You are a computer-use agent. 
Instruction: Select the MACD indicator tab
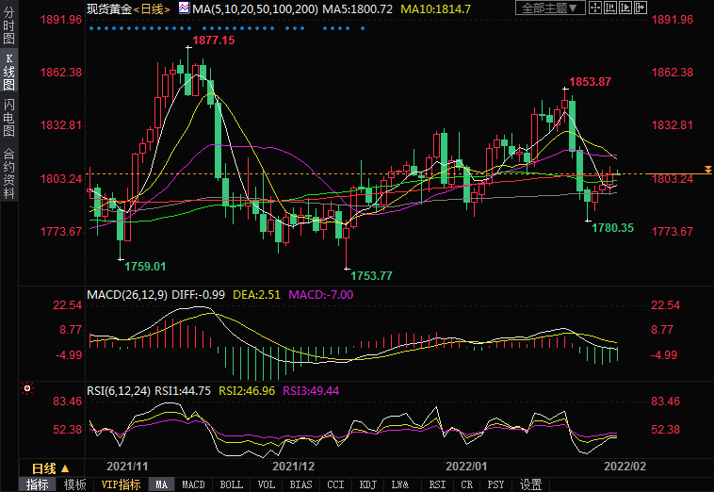[193, 484]
